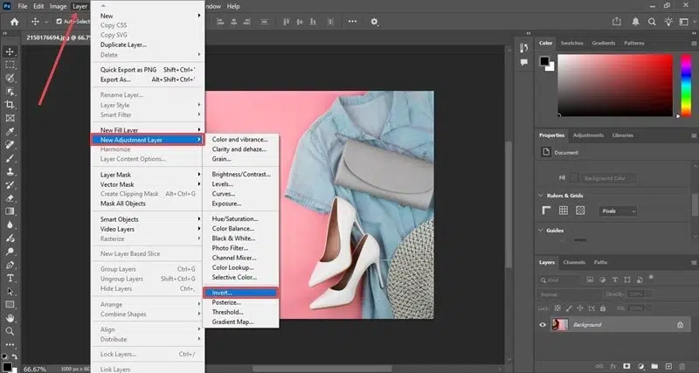Viewport: 699px width, 373px height.
Task: Toggle the pixel grid dotted icon
Action: (580, 211)
